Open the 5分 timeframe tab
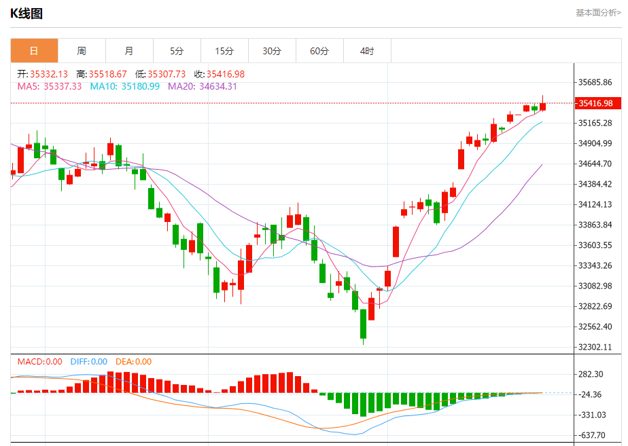 click(x=177, y=51)
